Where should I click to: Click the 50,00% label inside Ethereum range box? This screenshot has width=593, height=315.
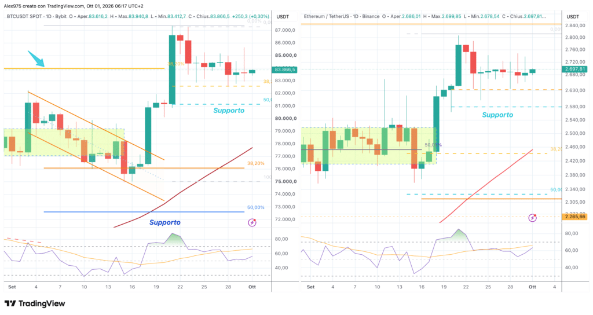click(x=433, y=145)
